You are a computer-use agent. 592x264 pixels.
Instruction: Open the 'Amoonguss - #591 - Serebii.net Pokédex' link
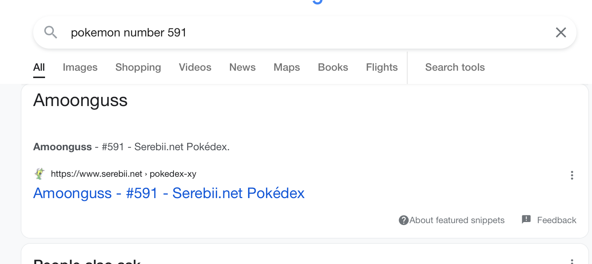[169, 193]
